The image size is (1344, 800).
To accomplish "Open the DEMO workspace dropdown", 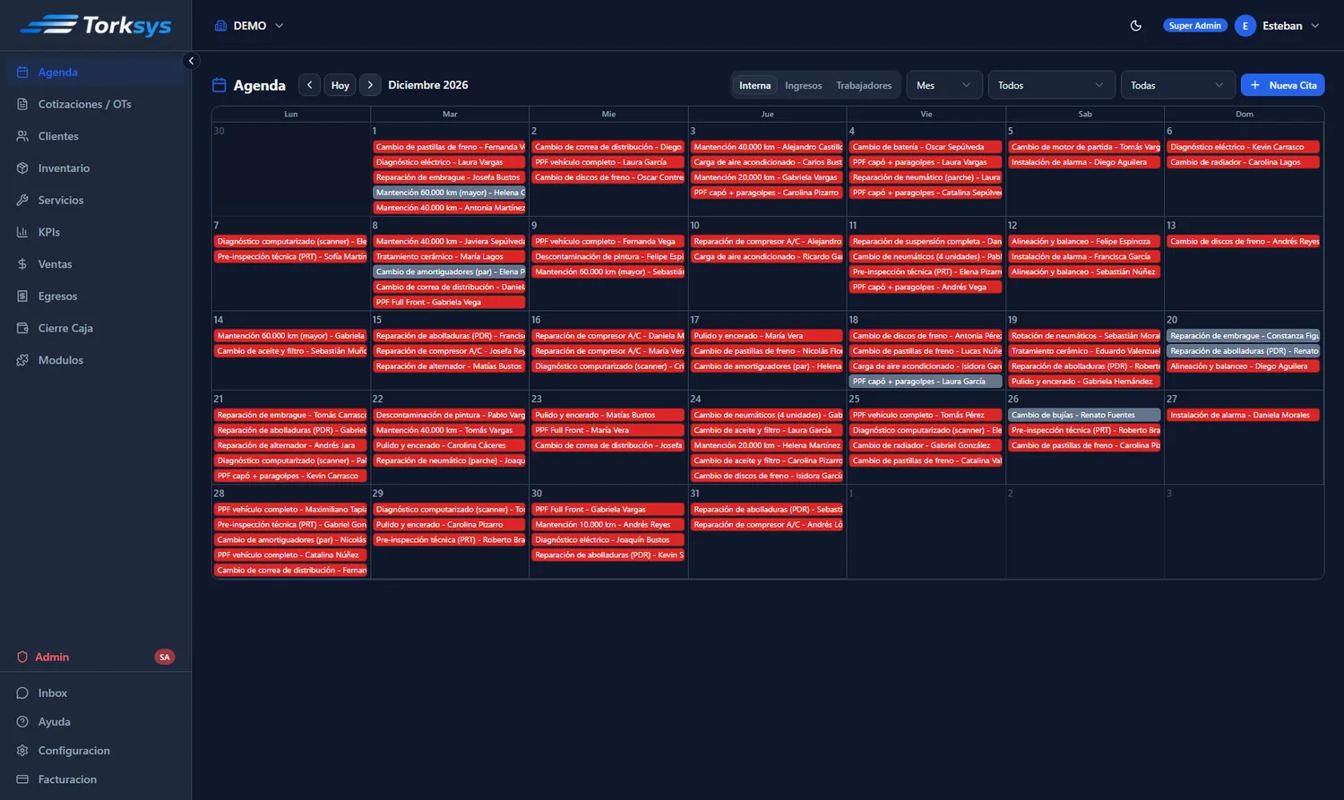I will coord(249,26).
